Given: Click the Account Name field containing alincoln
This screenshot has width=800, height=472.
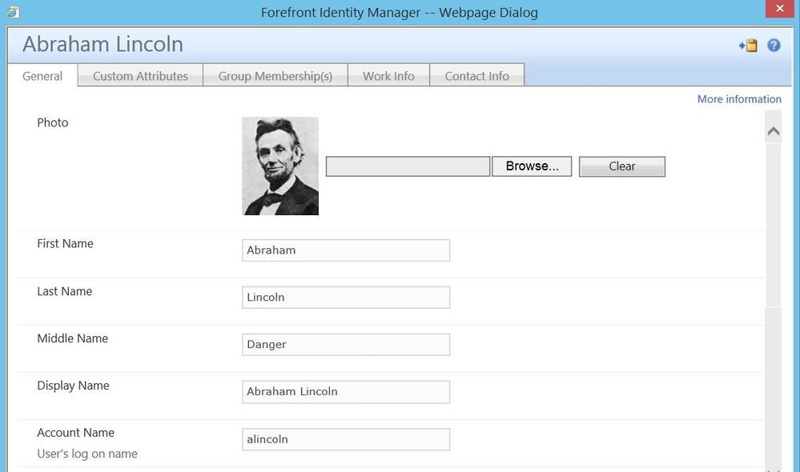Looking at the screenshot, I should 346,439.
